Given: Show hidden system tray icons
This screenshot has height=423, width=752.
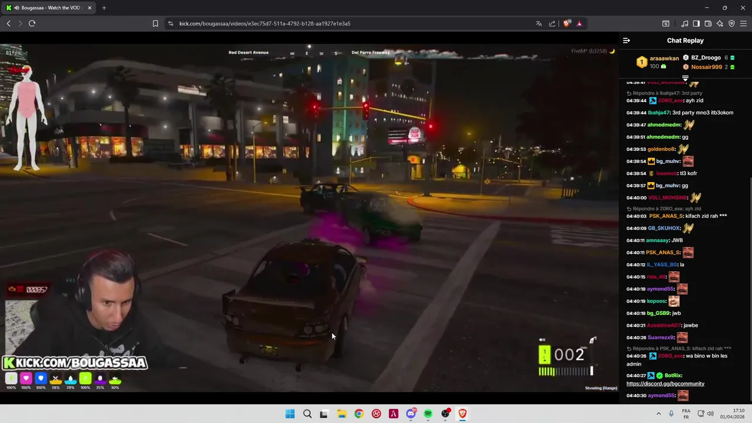Looking at the screenshot, I should point(658,414).
